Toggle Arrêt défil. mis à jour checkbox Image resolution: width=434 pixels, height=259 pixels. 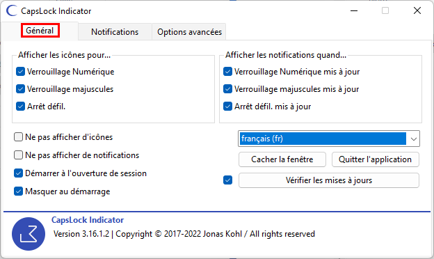(227, 107)
